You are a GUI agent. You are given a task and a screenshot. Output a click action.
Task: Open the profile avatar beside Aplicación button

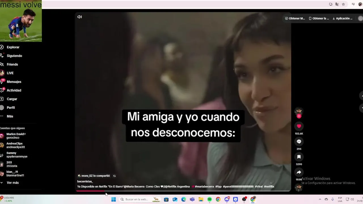point(360,18)
